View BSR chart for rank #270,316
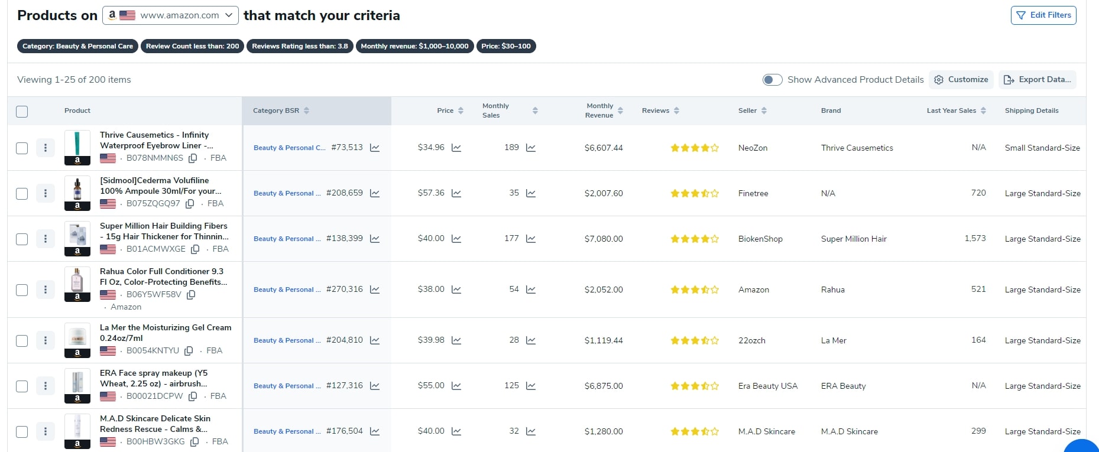Image resolution: width=1099 pixels, height=452 pixels. (x=375, y=290)
